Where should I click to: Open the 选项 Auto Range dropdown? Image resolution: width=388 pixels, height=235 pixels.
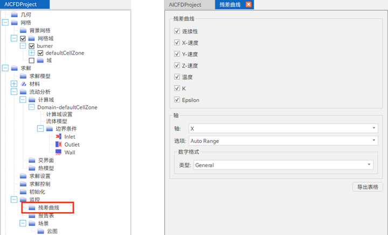[x=283, y=141]
